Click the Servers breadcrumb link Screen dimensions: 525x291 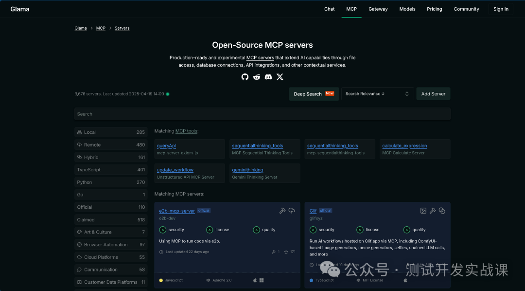122,28
